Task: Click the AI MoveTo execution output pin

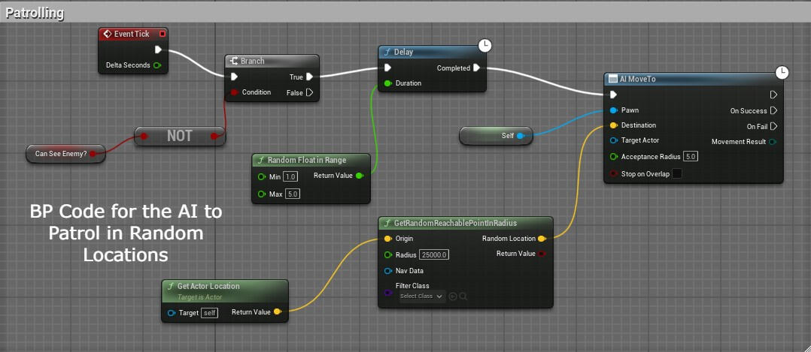Action: [x=773, y=95]
